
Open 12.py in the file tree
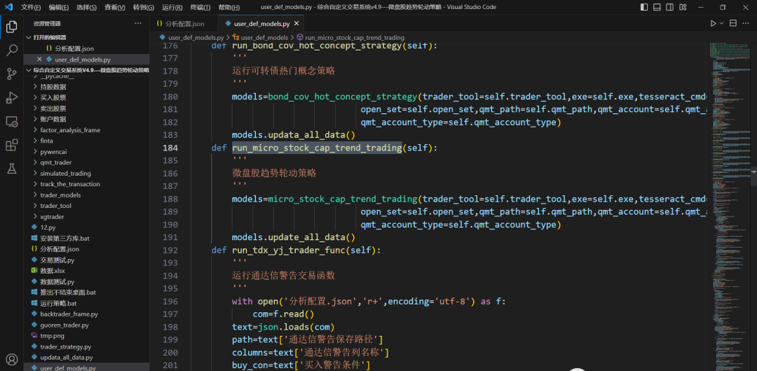point(48,227)
